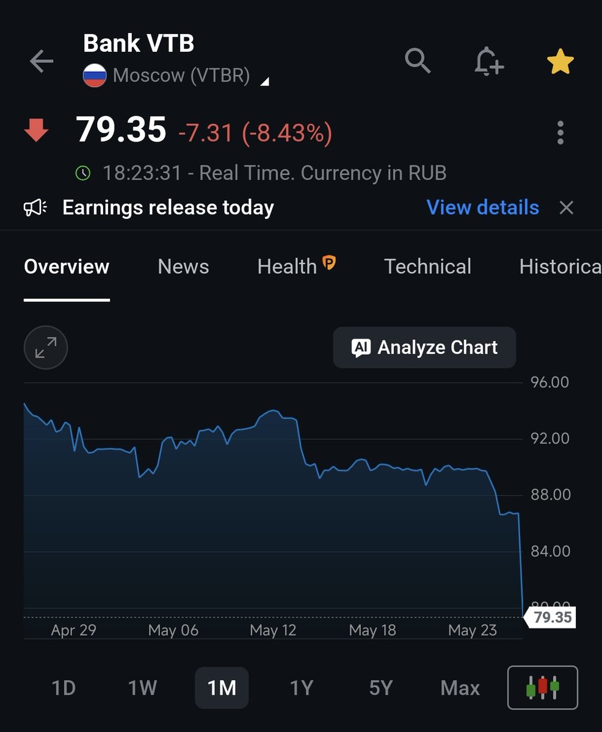Add a price alert with bell icon
Screen dimensions: 602x732
pyautogui.click(x=488, y=61)
